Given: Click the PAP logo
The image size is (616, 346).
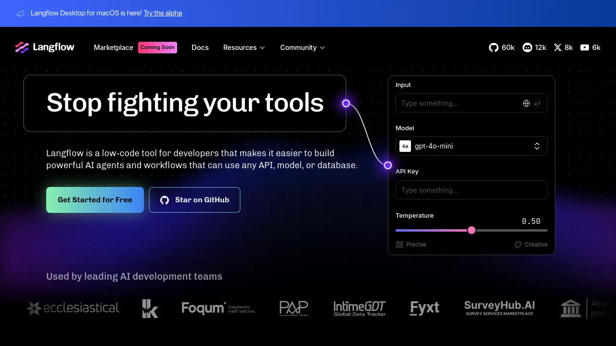Looking at the screenshot, I should click(294, 308).
